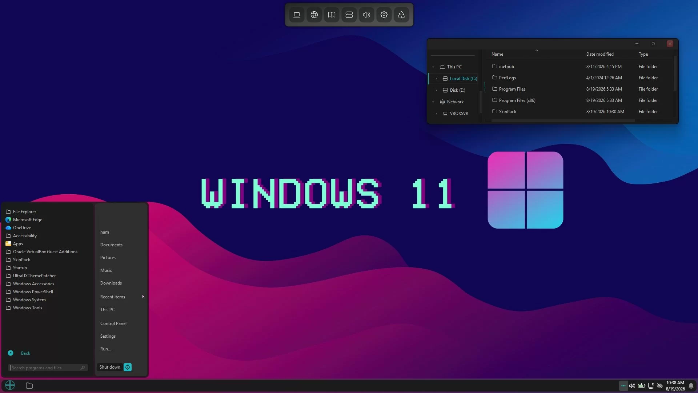Screen dimensions: 698x393
Task: Open the network status tray icon
Action: [651, 386]
